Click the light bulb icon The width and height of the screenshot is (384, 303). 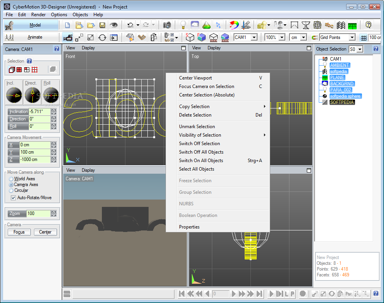(183, 25)
